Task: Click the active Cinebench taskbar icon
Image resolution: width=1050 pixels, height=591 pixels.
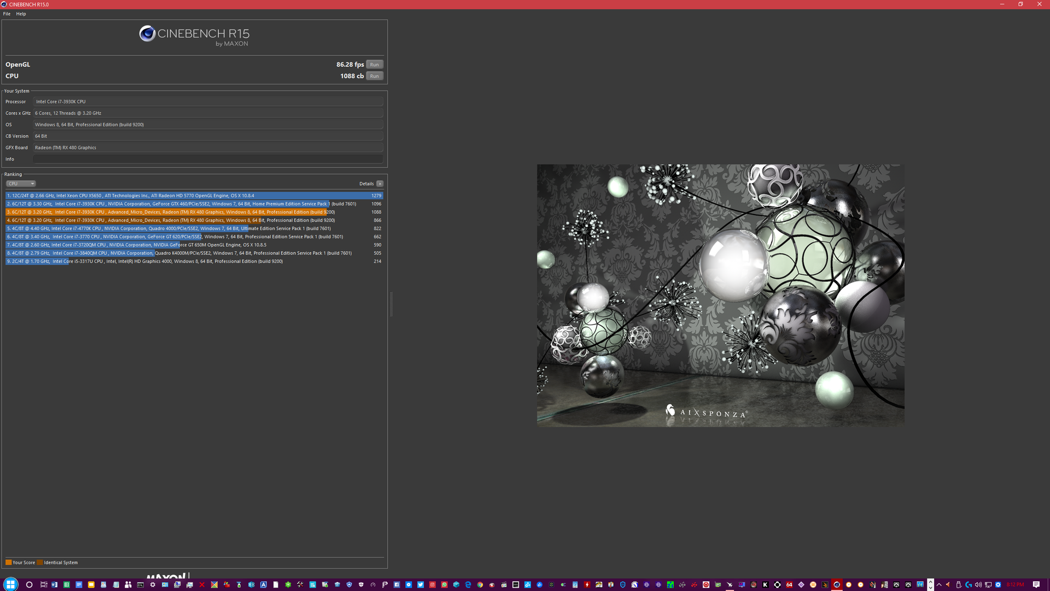Action: pos(837,584)
